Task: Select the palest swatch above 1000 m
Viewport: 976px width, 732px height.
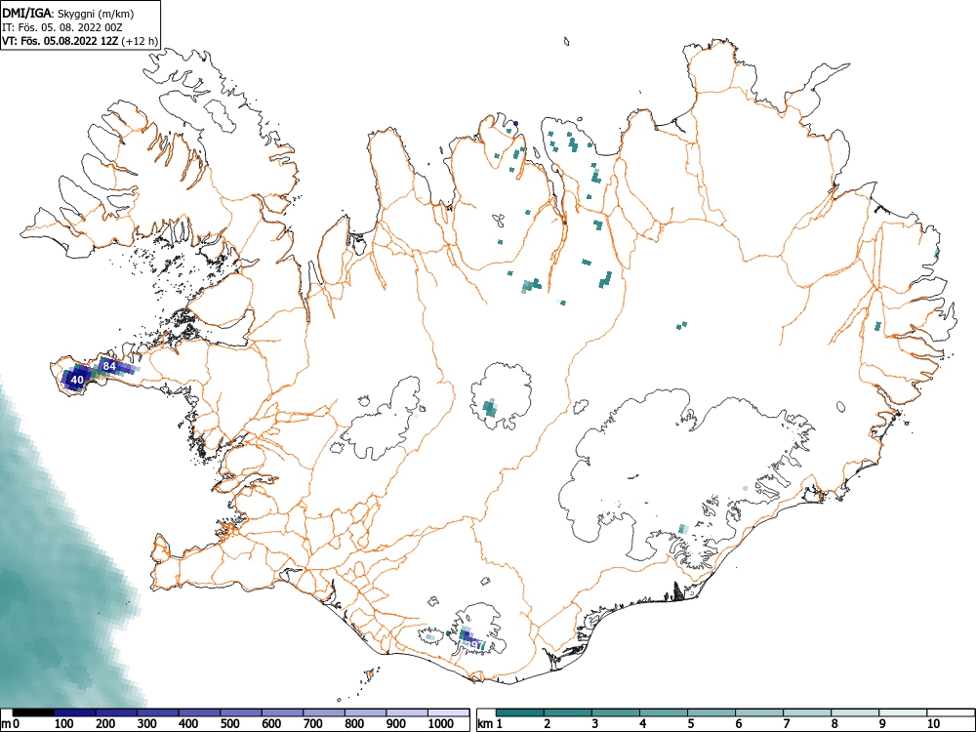Action: (449, 712)
